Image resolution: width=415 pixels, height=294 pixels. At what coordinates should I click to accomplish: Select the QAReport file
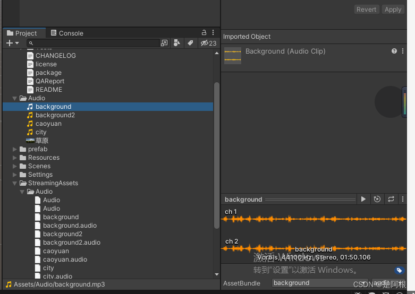click(x=50, y=81)
